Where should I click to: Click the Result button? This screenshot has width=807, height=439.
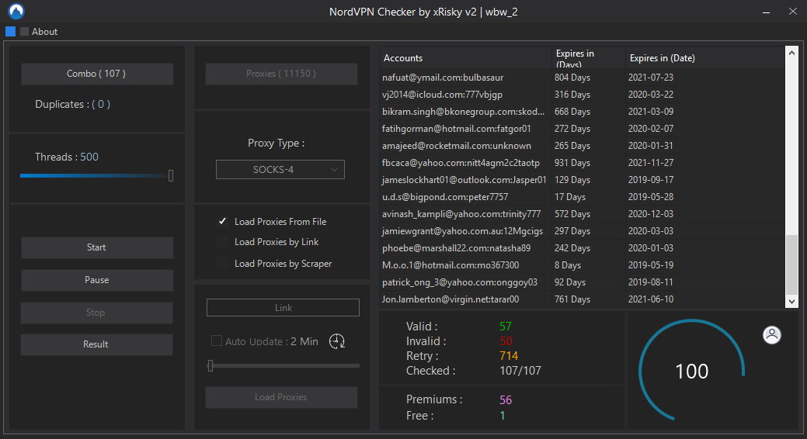(96, 344)
